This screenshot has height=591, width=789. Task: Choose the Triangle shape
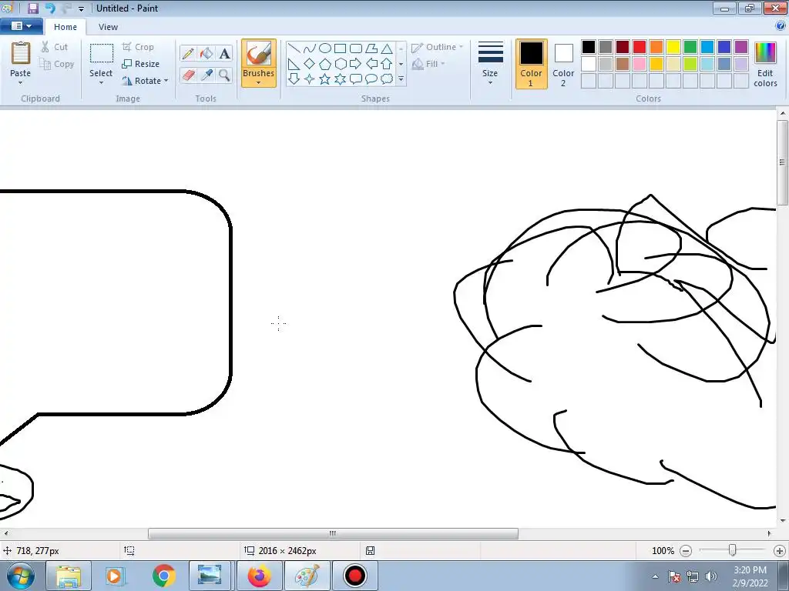pos(387,48)
